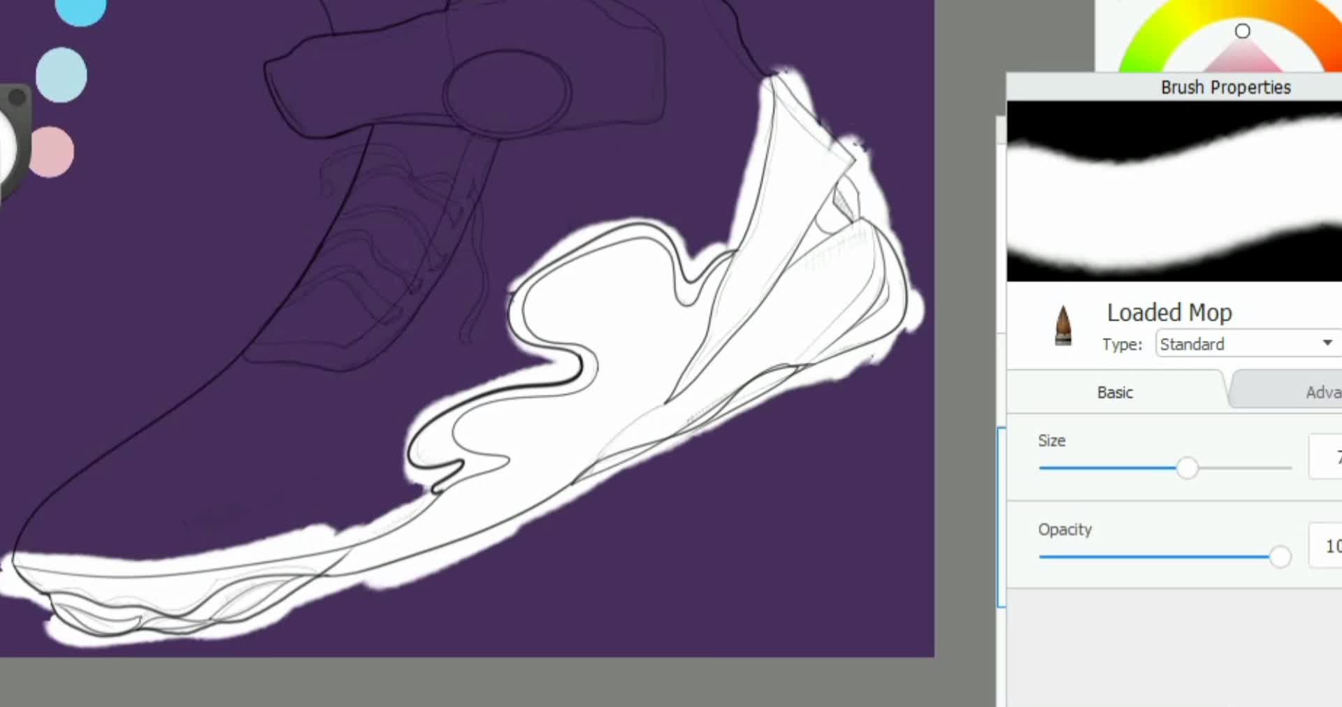
Task: Click the Loaded Mop brush icon
Action: 1063,326
